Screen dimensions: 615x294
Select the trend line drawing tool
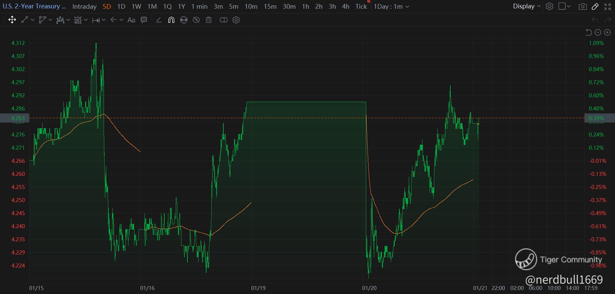tap(24, 20)
